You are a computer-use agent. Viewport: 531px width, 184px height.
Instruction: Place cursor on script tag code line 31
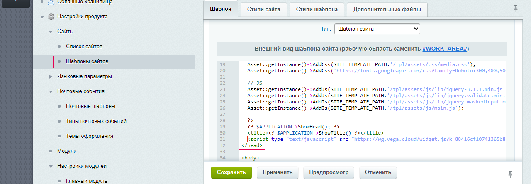[373, 139]
